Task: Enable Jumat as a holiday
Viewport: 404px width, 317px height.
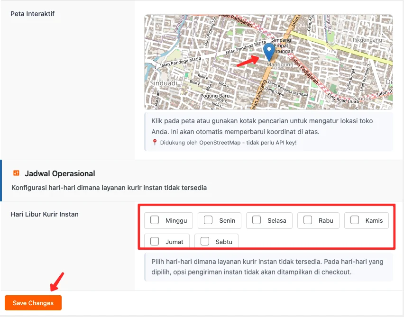Action: [x=154, y=241]
